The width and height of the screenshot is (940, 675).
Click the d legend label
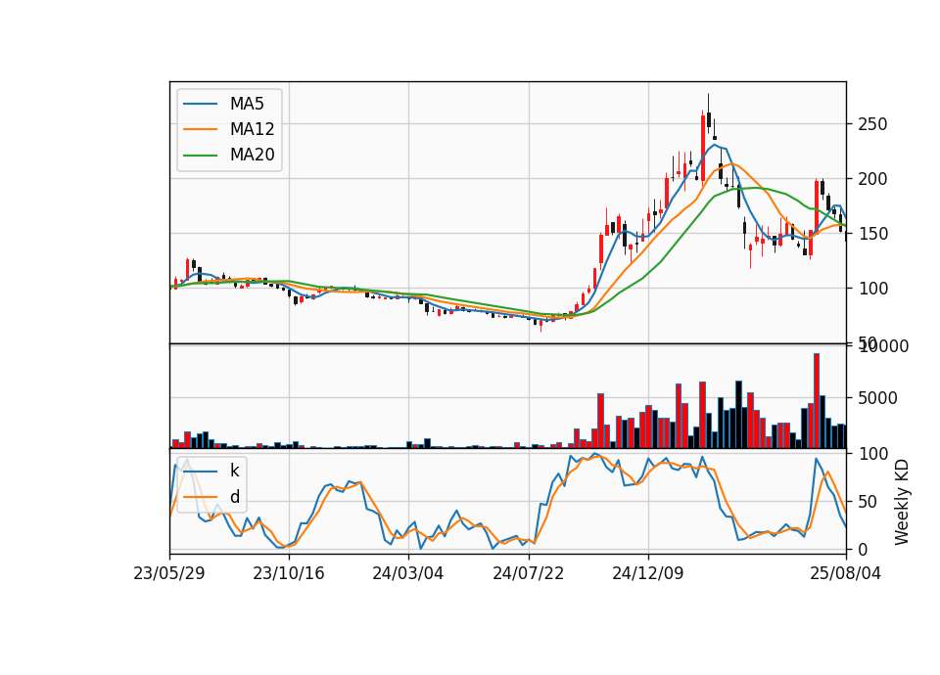coord(234,497)
